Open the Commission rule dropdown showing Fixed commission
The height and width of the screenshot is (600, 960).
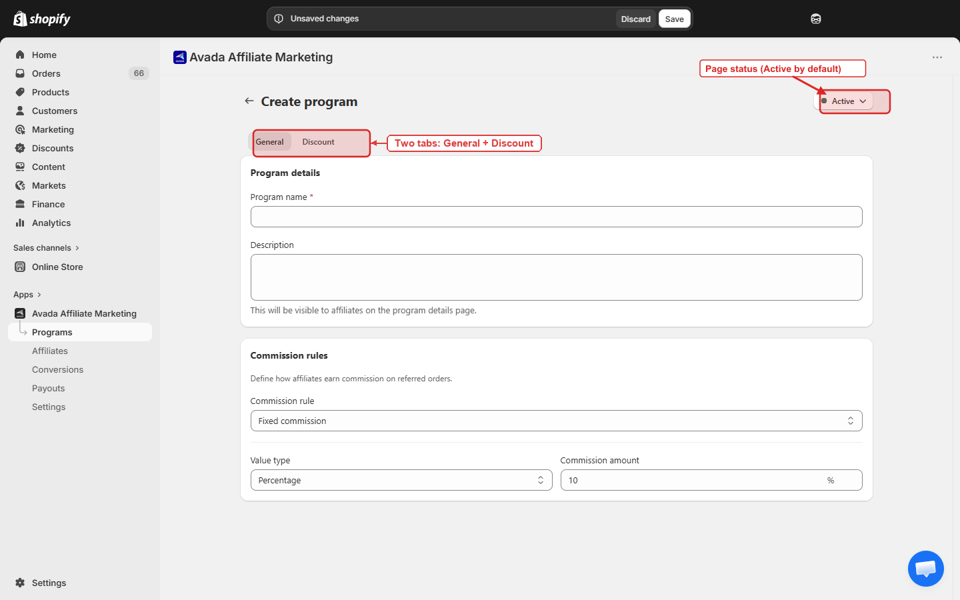(x=556, y=421)
